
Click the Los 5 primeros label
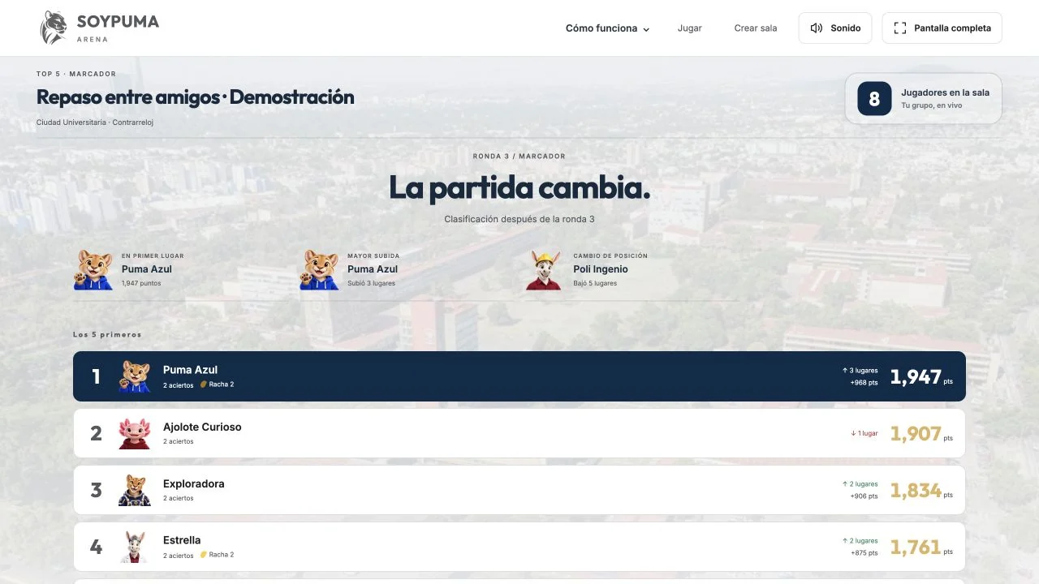coord(107,334)
